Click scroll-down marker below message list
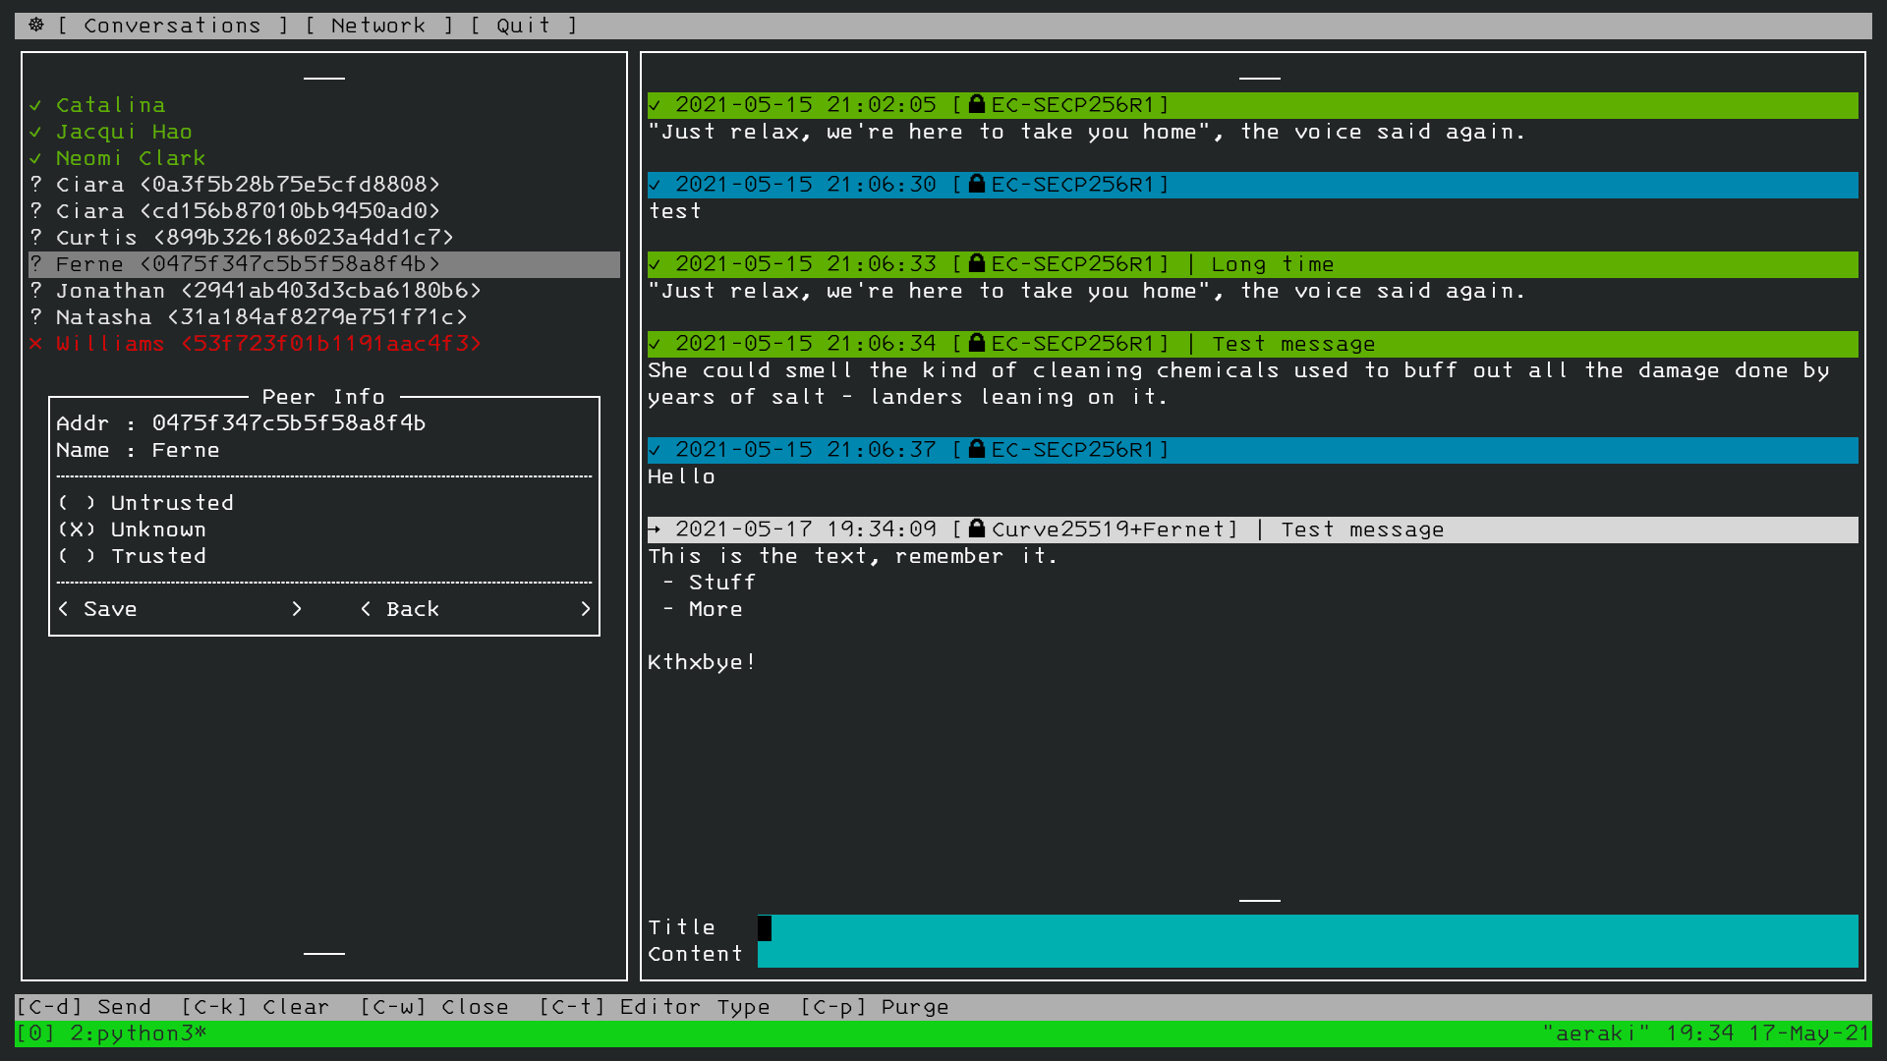Viewport: 1887px width, 1061px height. [1259, 900]
